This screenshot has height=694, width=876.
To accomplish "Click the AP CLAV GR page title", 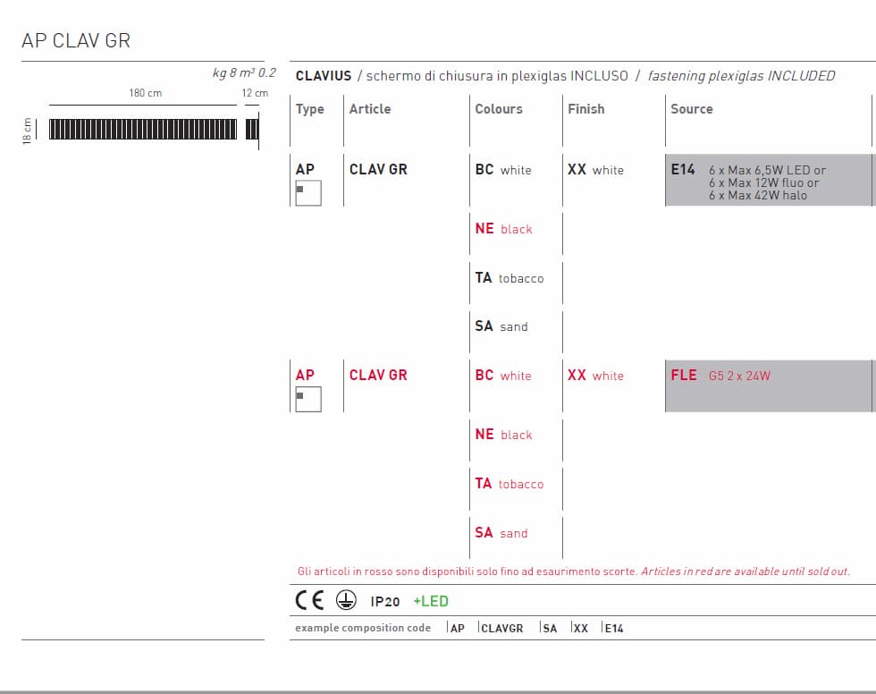I will click(76, 41).
